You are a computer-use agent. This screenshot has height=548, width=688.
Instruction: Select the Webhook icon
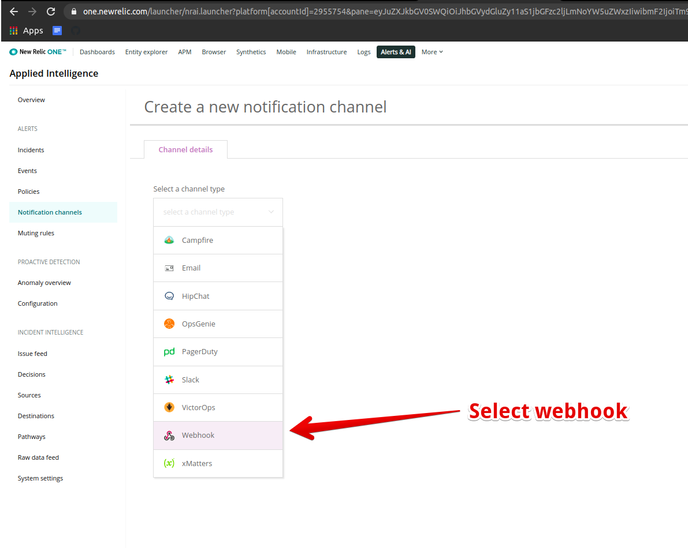click(x=169, y=436)
